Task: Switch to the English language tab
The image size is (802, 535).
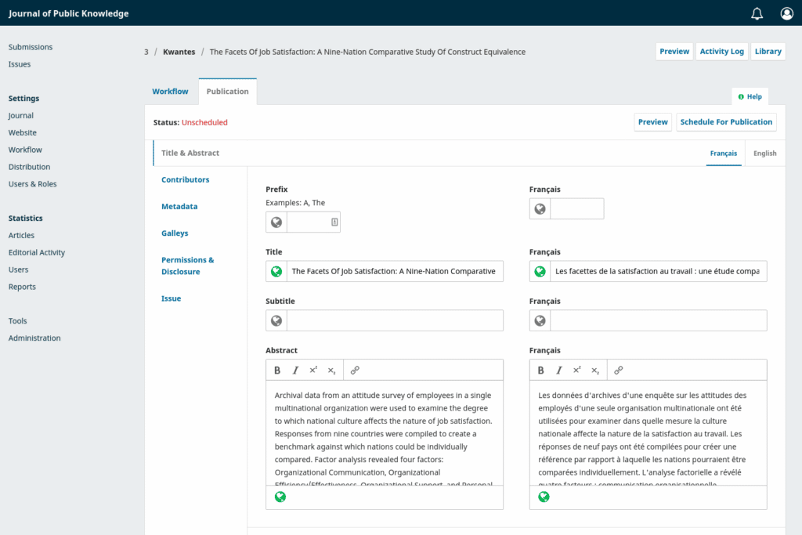Action: coord(764,153)
